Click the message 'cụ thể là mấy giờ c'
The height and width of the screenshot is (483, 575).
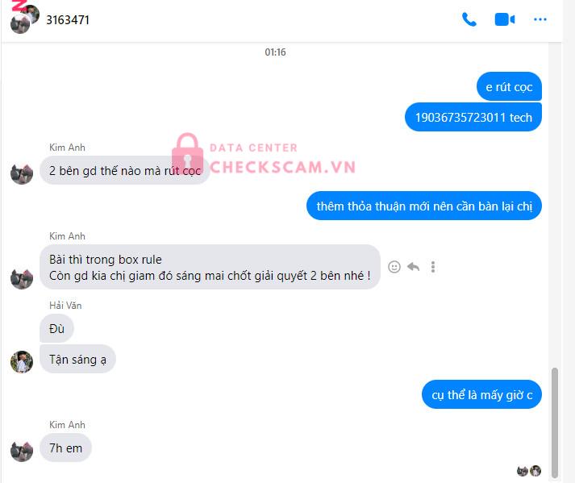click(x=481, y=394)
